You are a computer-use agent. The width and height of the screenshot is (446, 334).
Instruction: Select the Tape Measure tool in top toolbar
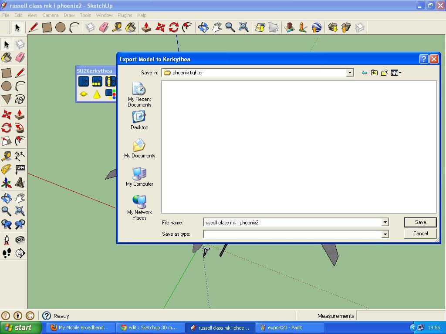point(117,27)
